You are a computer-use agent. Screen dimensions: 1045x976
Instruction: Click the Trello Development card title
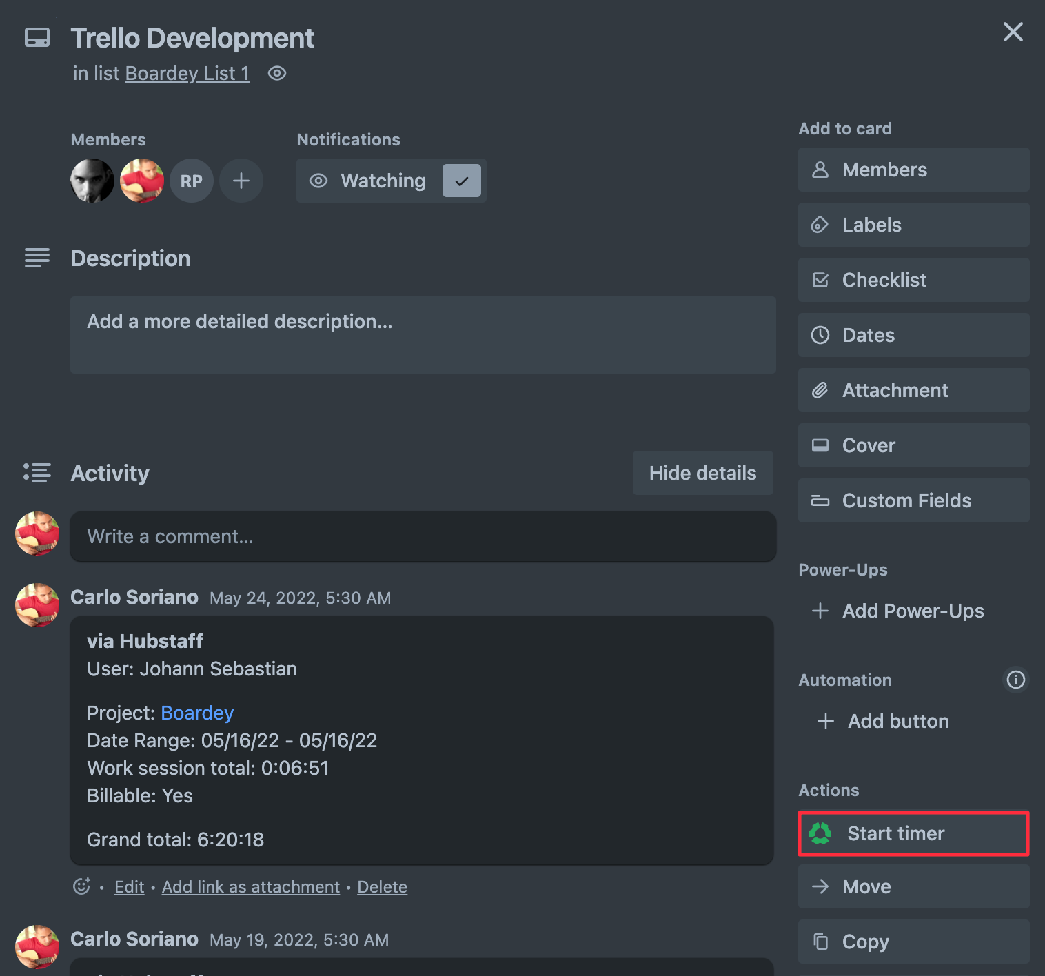[x=192, y=38]
